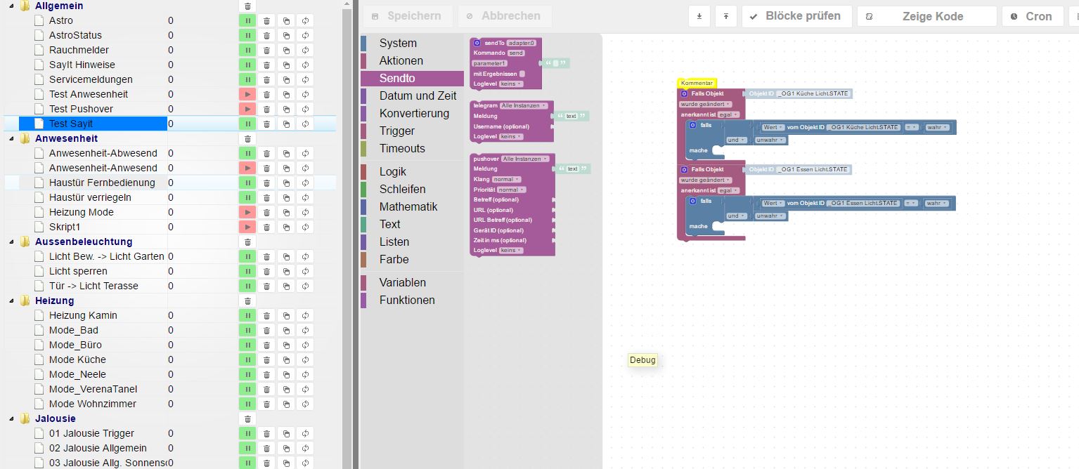The width and height of the screenshot is (1079, 469).
Task: Delete the Allgemein folder via trash icon
Action: pos(247,6)
